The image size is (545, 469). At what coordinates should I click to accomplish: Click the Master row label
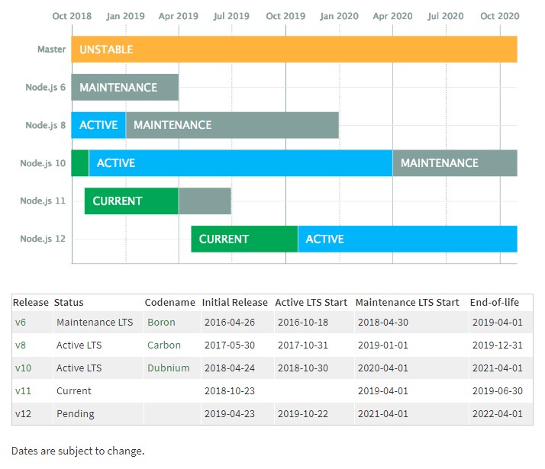tap(51, 50)
